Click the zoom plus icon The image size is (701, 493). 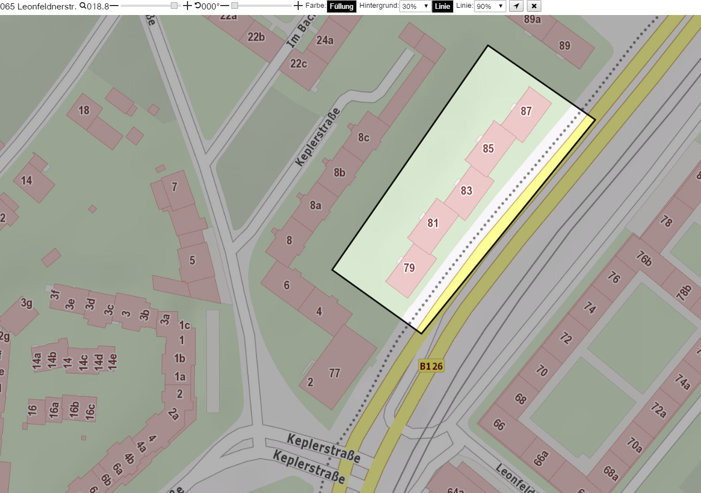point(187,6)
